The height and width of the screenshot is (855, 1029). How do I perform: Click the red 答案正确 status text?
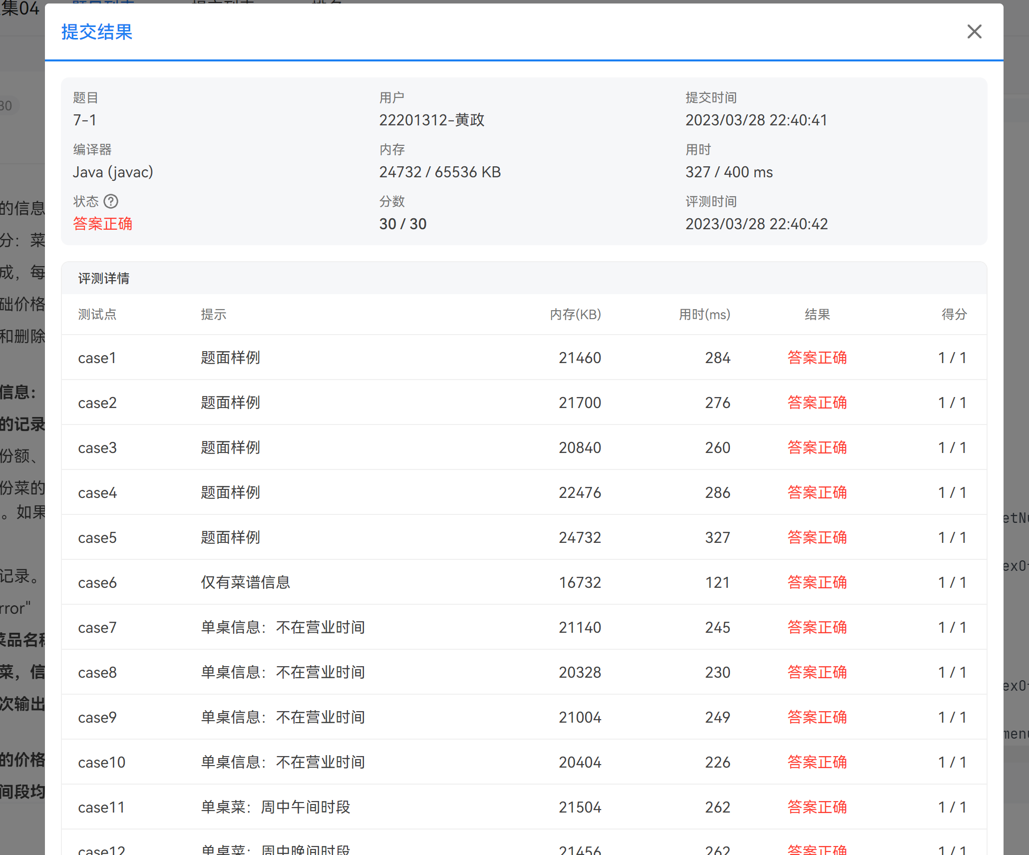(x=103, y=224)
